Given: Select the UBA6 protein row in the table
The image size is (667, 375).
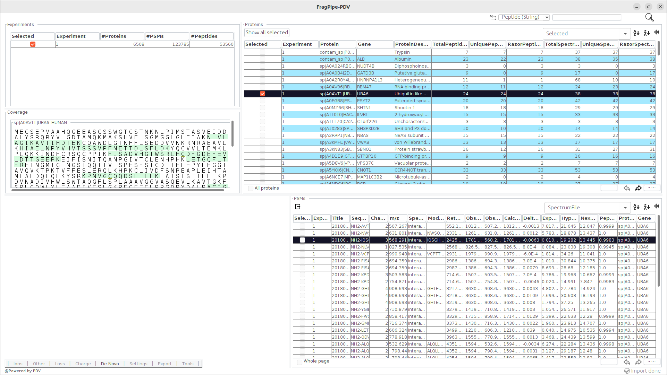Looking at the screenshot, I should click(x=375, y=94).
